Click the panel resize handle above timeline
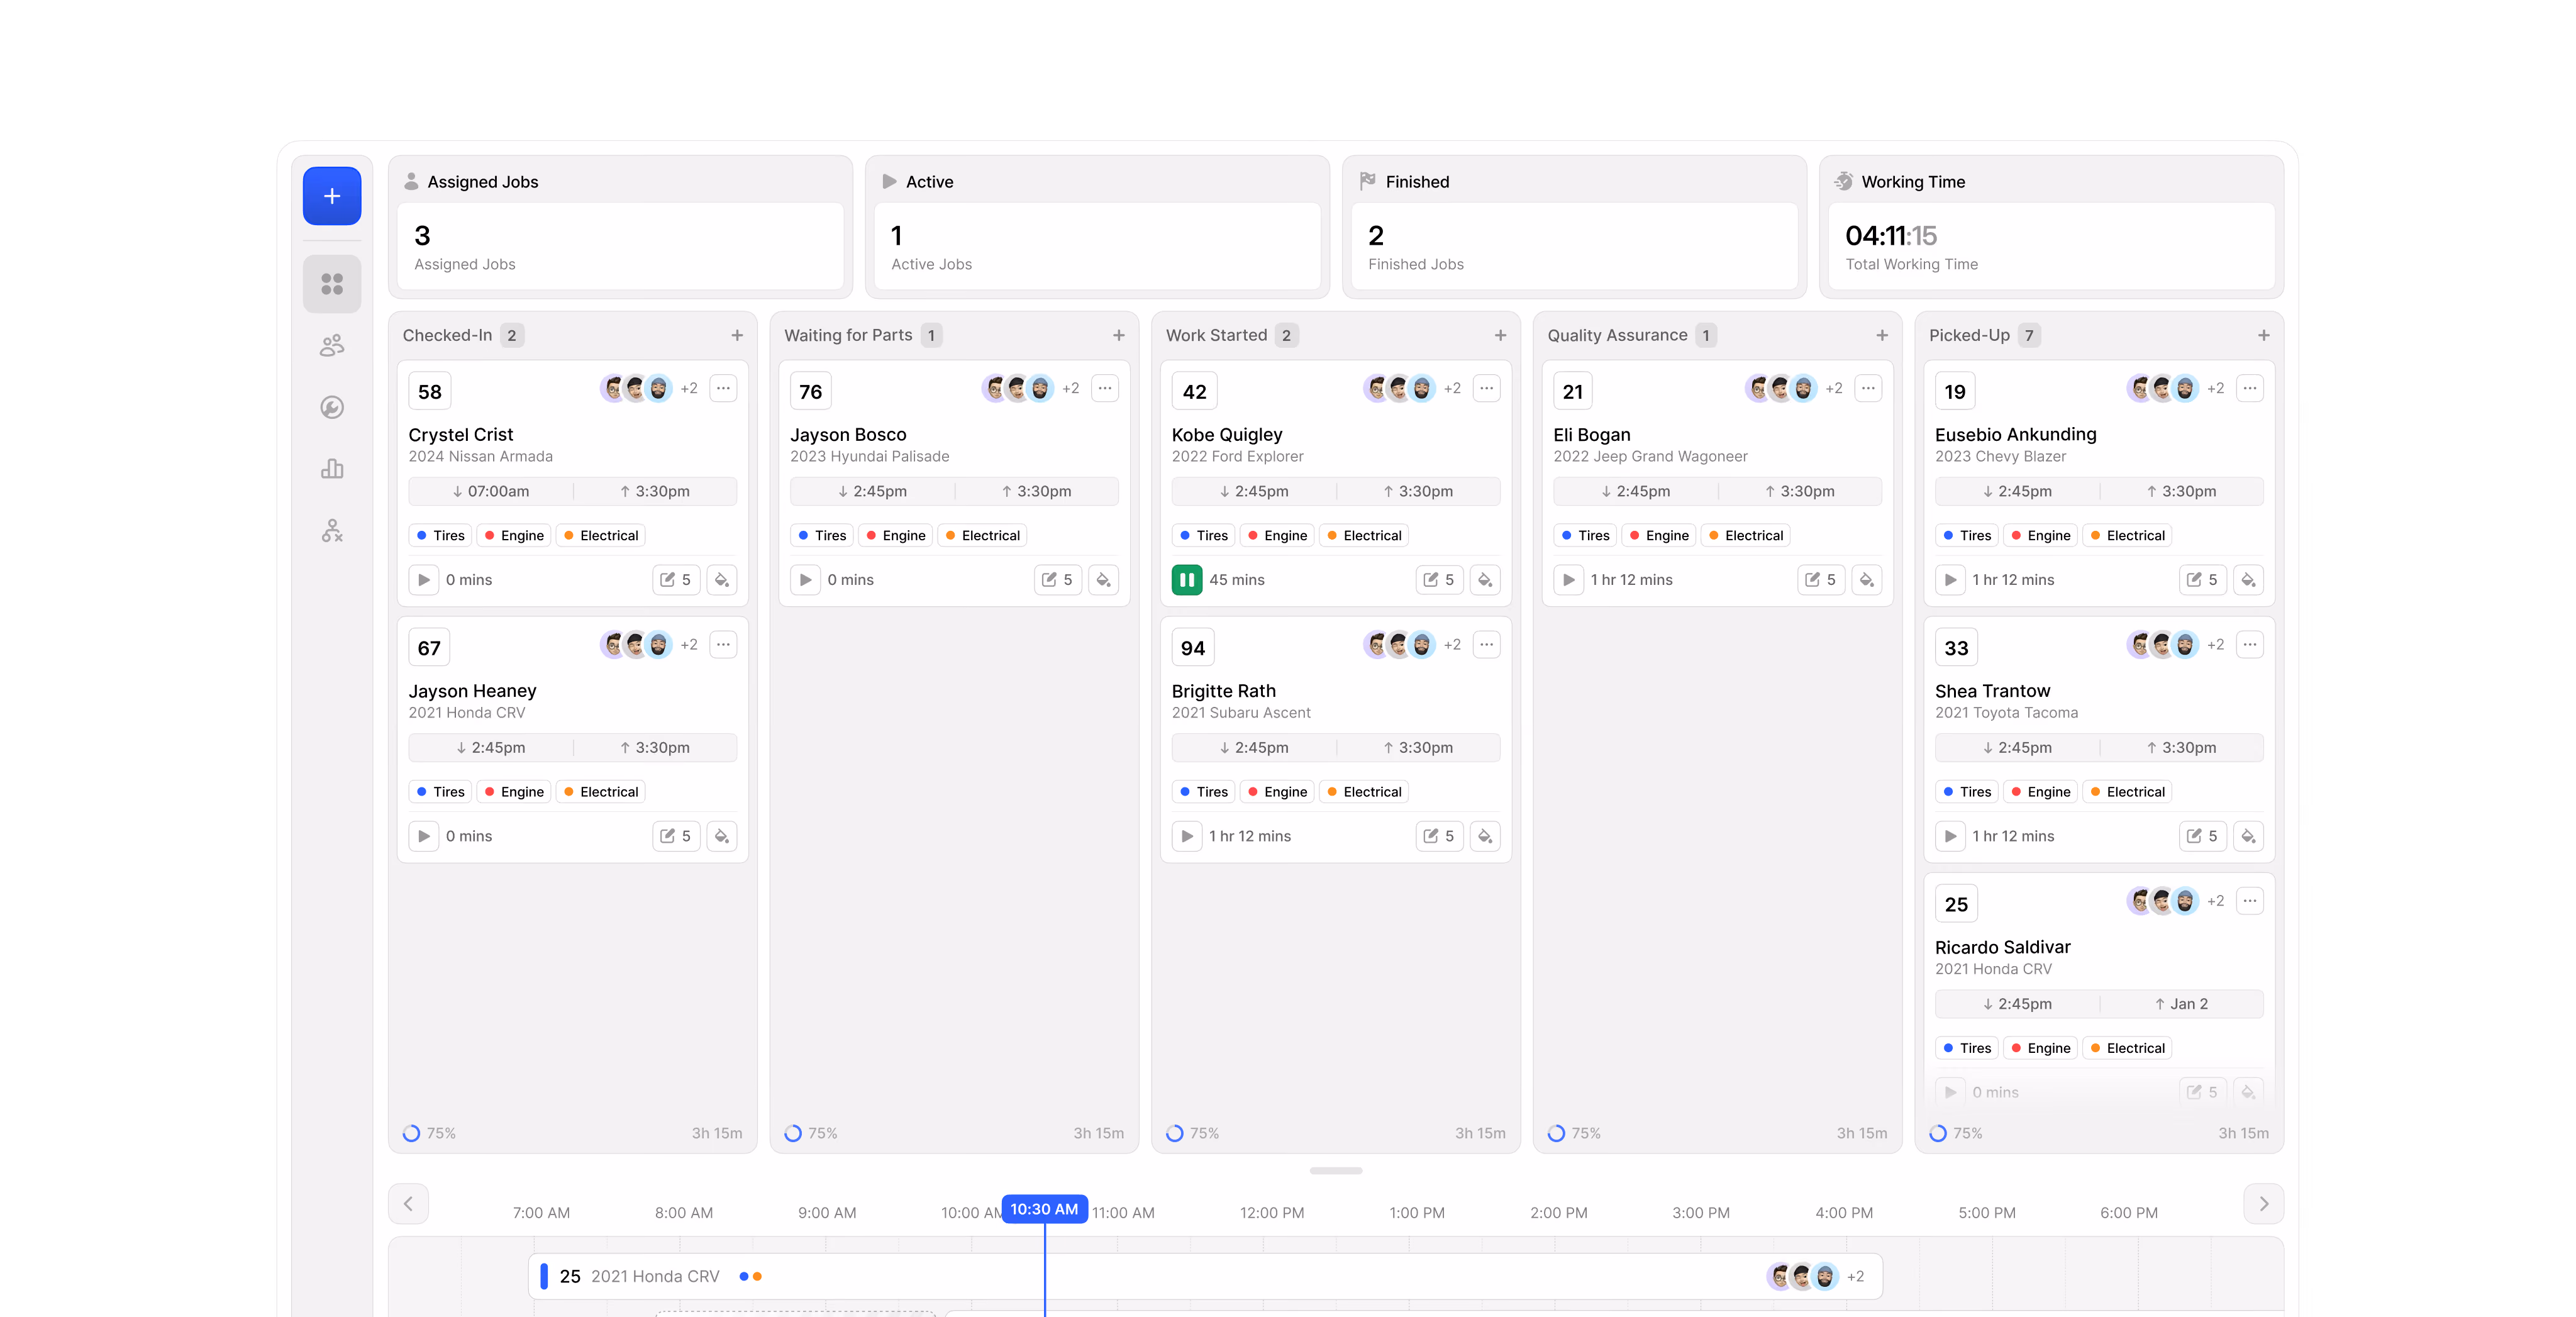 (x=1336, y=1170)
